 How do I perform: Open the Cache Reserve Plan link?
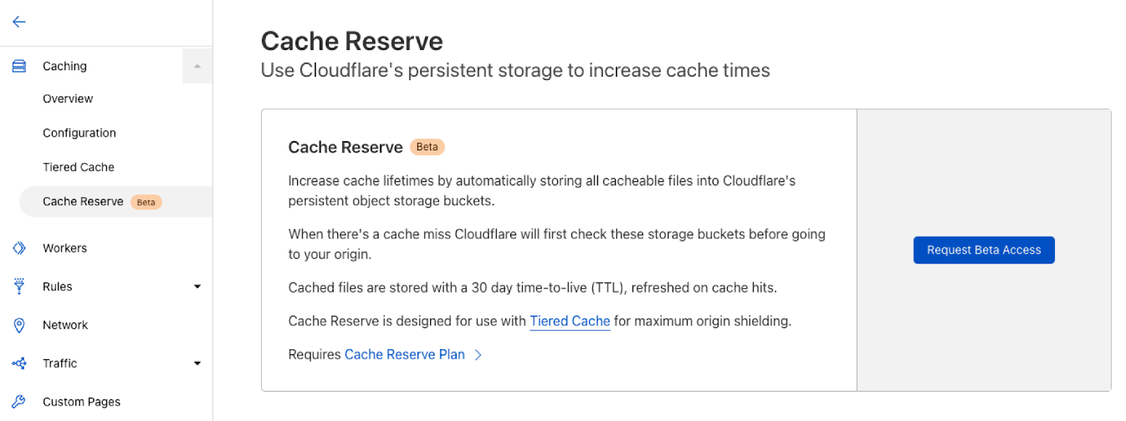coord(405,355)
